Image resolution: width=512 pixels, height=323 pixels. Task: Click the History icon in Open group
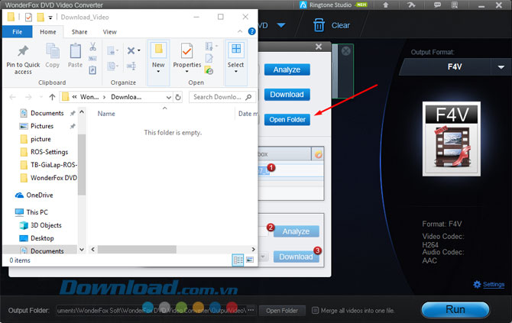pos(209,70)
